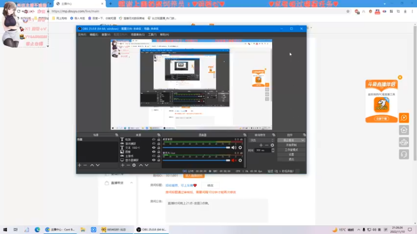417x234 pixels.
Task: Move source up in sources panel
Action: click(141, 165)
